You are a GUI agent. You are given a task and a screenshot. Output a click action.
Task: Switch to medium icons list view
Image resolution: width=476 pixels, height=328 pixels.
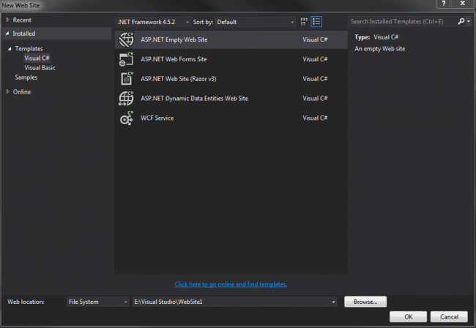[316, 21]
